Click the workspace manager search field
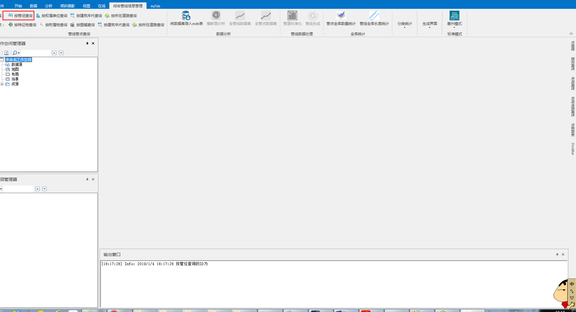Screen dimensions: 576x312 click(35, 53)
